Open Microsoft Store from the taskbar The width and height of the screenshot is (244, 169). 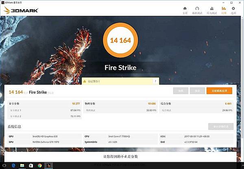pos(31,165)
